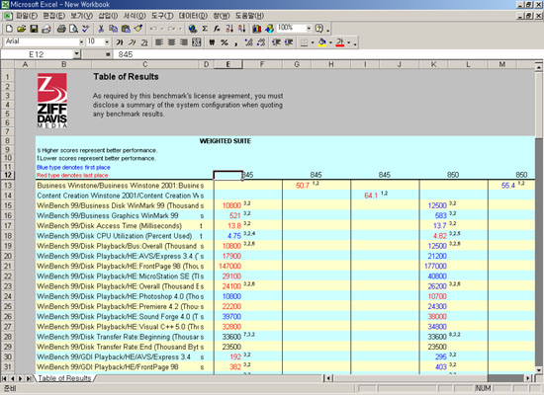Select the Table of Results sheet tab
Screen dimensions: 544x395
[64, 378]
